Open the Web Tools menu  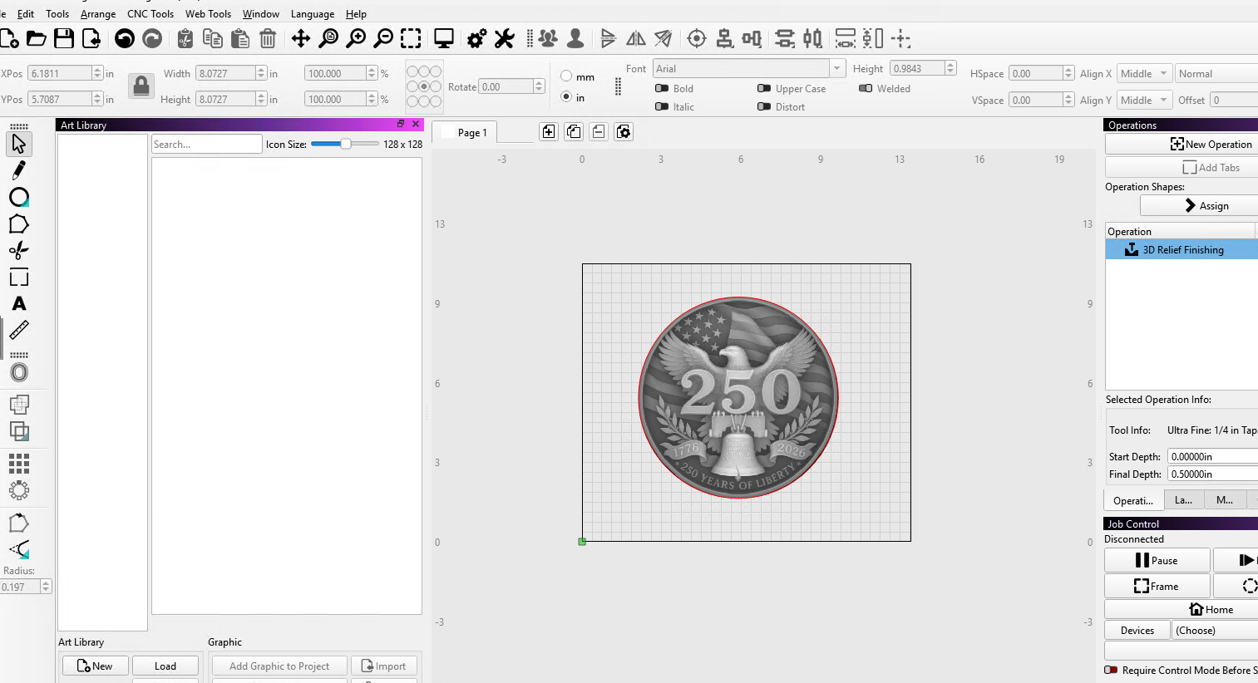click(208, 14)
